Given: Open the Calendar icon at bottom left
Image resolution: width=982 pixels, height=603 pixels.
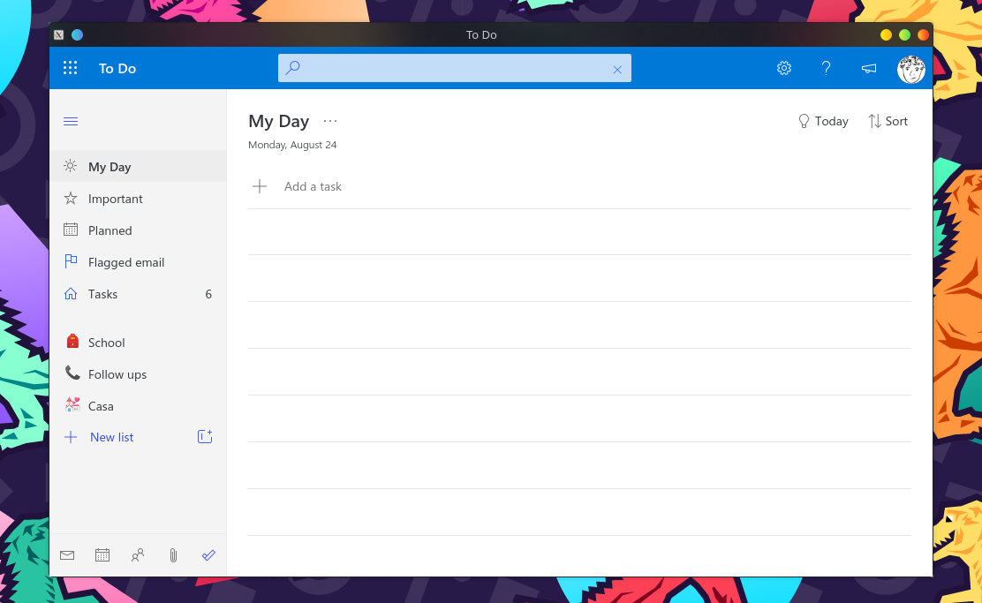Looking at the screenshot, I should click(102, 555).
